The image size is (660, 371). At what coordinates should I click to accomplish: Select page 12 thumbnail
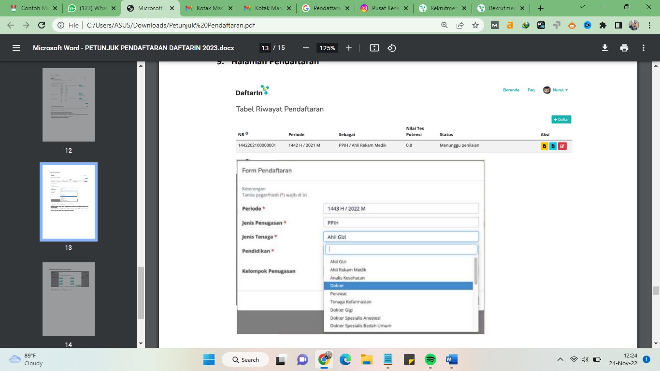(x=68, y=105)
